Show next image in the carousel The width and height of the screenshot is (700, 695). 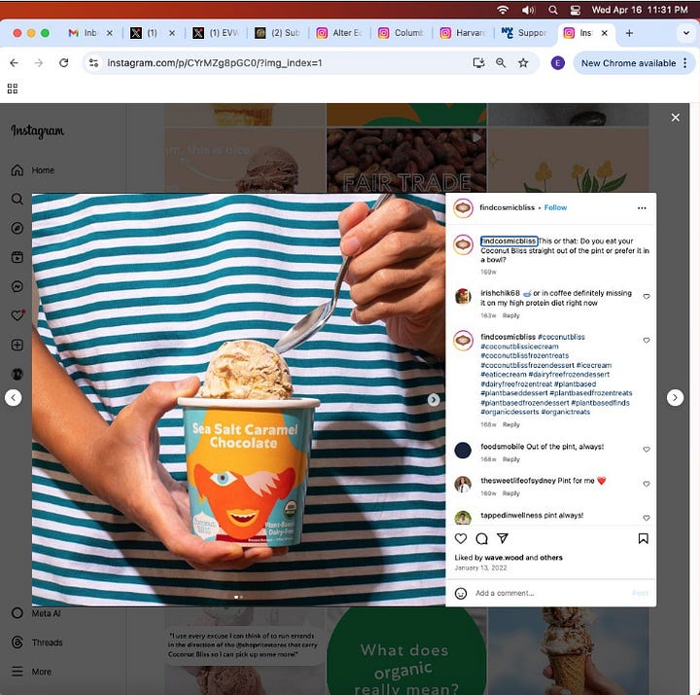click(434, 399)
